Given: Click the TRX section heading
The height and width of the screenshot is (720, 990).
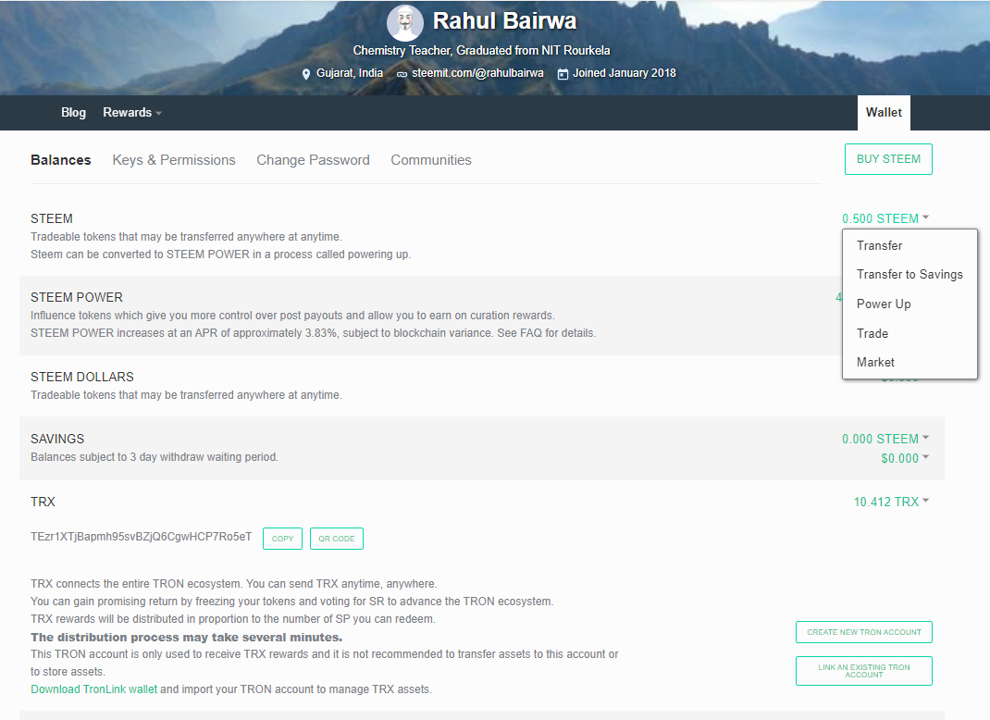Looking at the screenshot, I should click(x=43, y=503).
